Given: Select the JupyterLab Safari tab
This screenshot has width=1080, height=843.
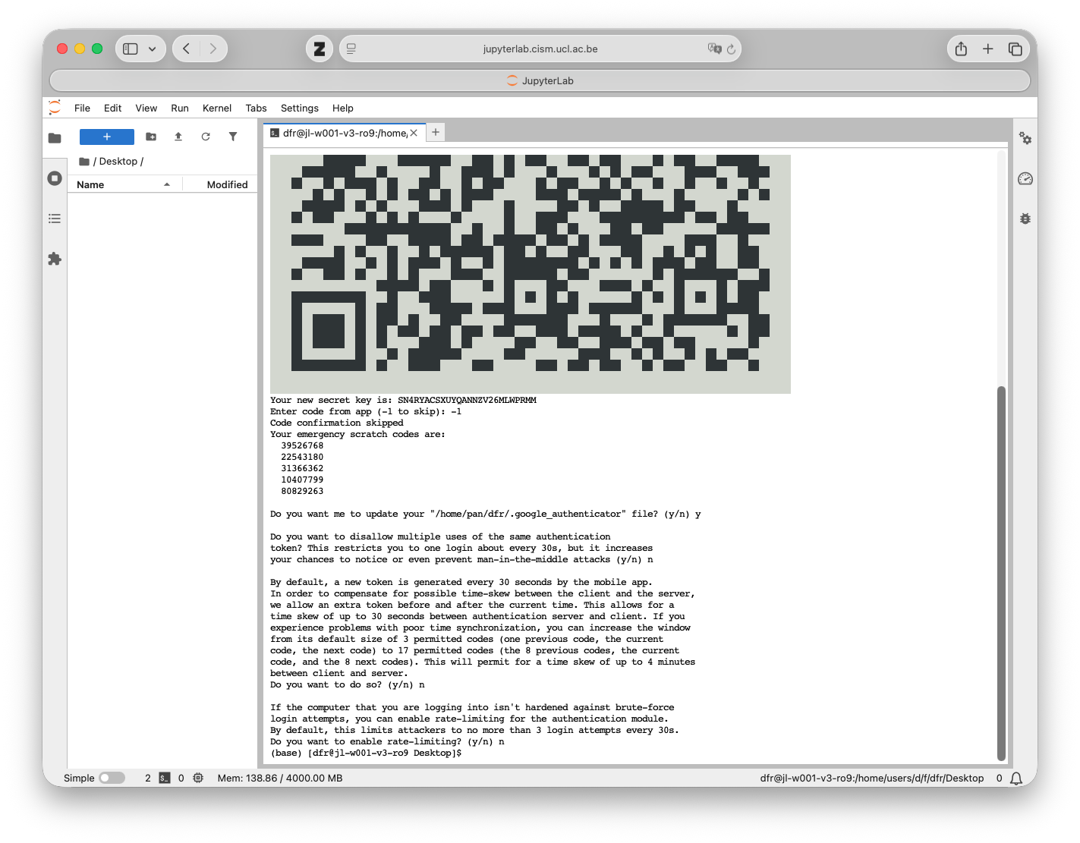Looking at the screenshot, I should pos(540,80).
